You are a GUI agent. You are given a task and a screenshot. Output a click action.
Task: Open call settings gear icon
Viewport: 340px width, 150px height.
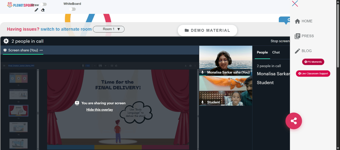click(x=6, y=41)
